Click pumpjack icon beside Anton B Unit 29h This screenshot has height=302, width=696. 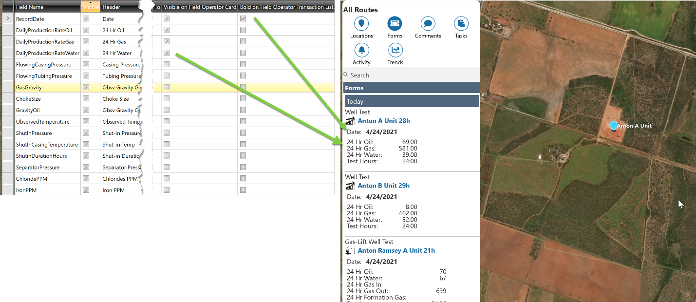[x=350, y=186]
